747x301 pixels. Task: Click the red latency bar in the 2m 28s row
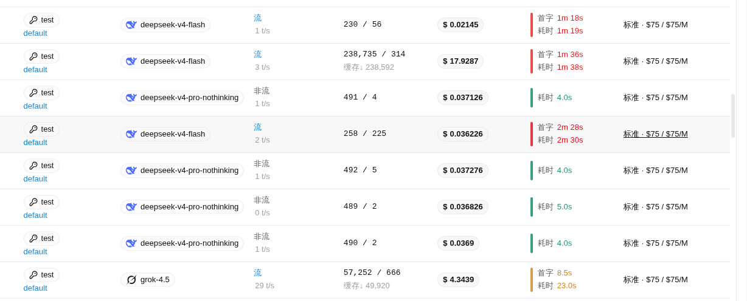tap(532, 134)
